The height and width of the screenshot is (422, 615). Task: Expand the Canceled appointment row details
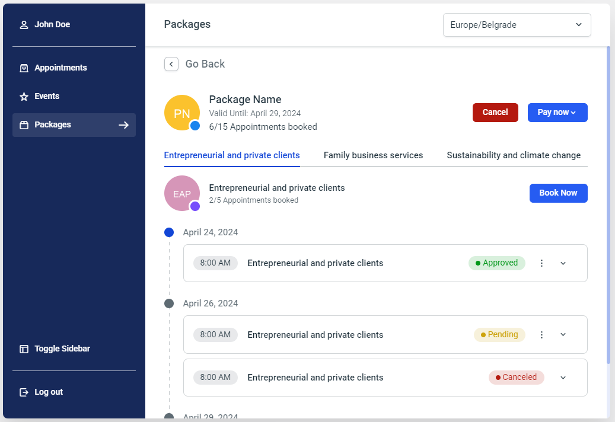click(x=563, y=378)
